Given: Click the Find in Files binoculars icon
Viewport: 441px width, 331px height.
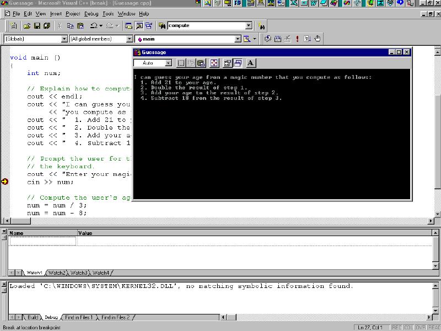Looking at the screenshot, I should coord(162,26).
